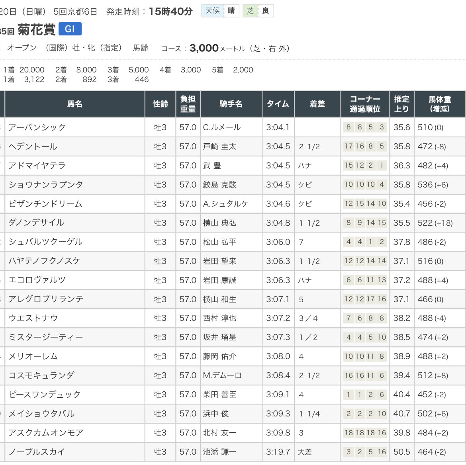
Task: Click the コーナー通過順位 column header
Action: pyautogui.click(x=365, y=104)
